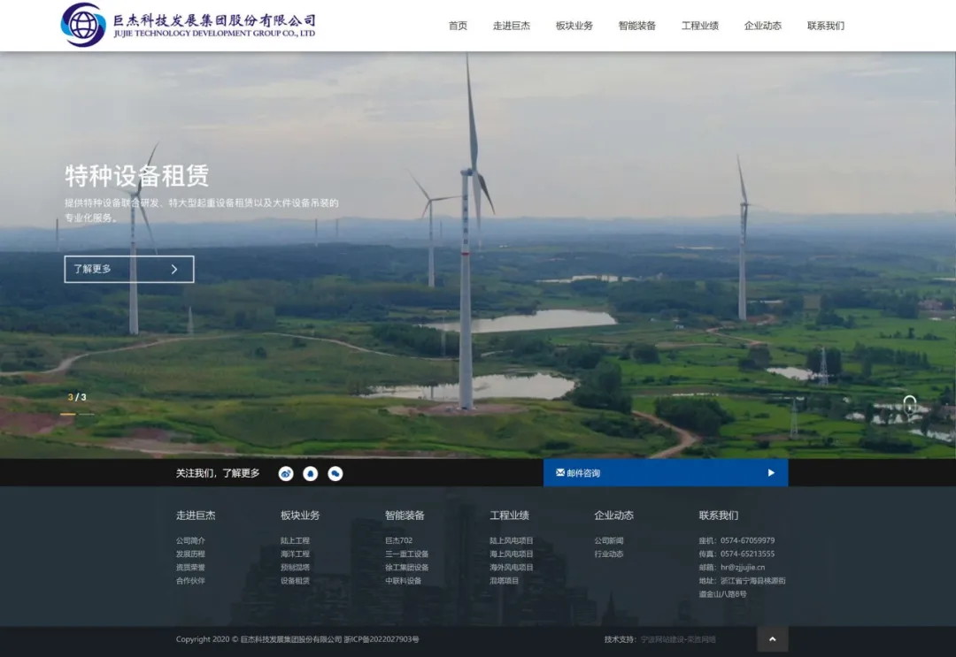Open the WeChat social icon
This screenshot has height=657, width=956.
pyautogui.click(x=335, y=474)
